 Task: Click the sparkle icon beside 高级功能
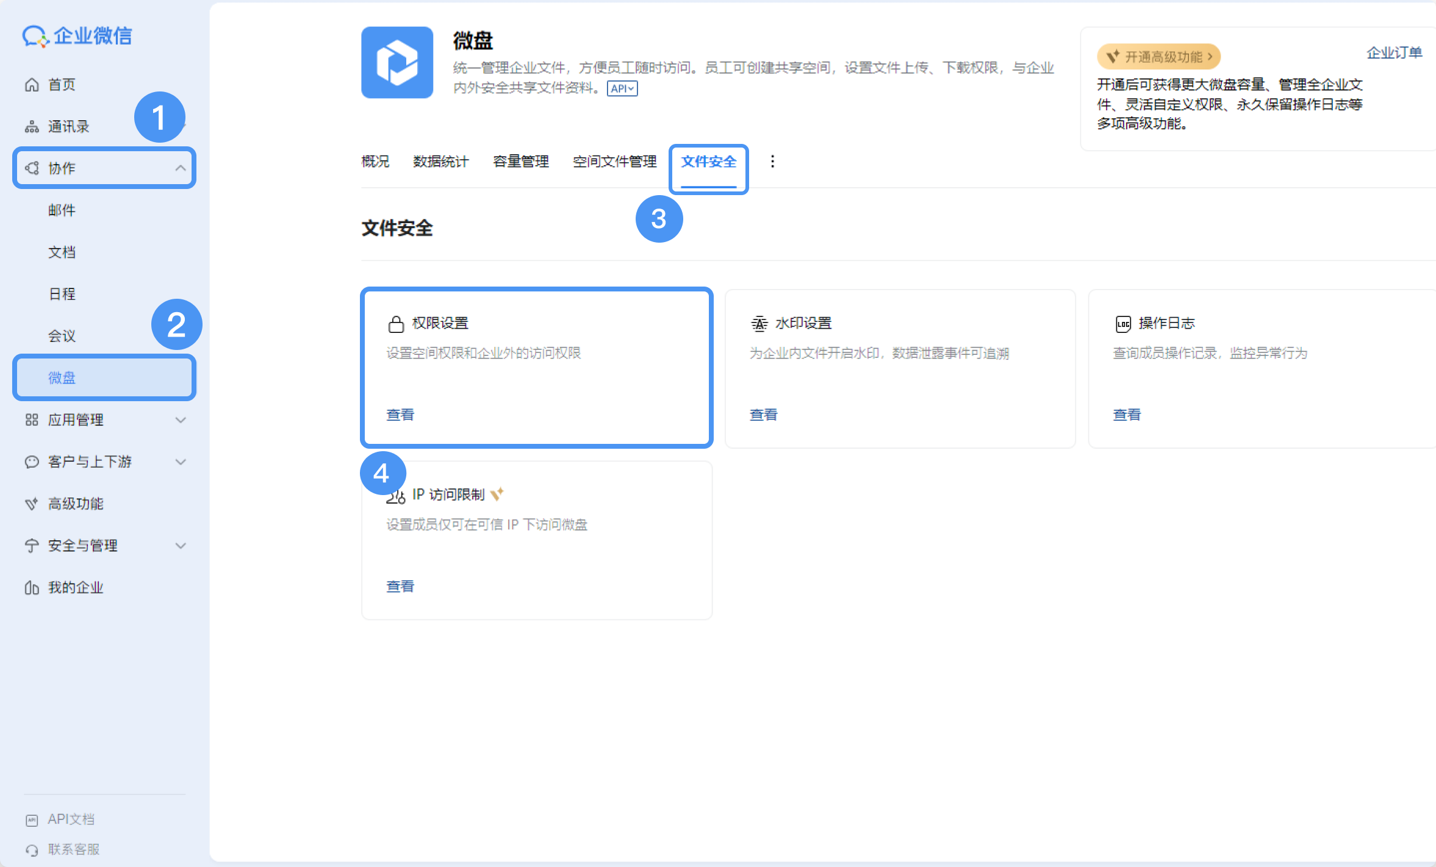coord(32,504)
